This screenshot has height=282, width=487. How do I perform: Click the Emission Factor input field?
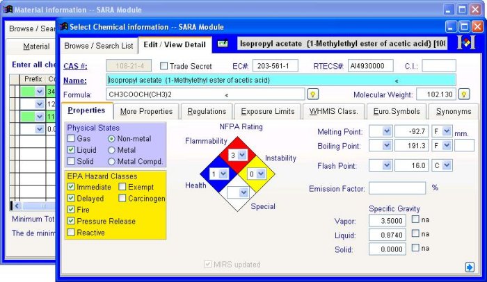pyautogui.click(x=397, y=188)
